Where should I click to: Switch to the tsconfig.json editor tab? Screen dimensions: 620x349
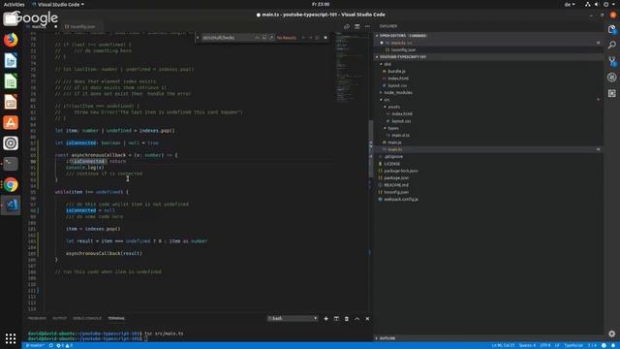[80, 26]
